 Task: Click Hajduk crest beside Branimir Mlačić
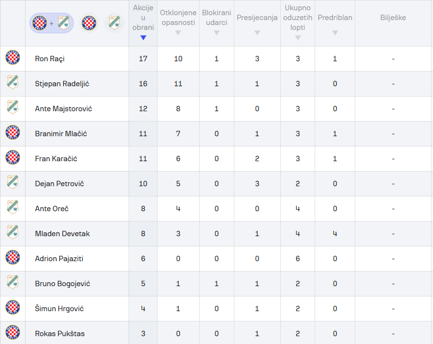pos(13,132)
